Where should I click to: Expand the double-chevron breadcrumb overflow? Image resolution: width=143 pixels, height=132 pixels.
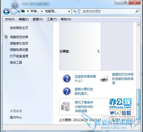point(28,11)
